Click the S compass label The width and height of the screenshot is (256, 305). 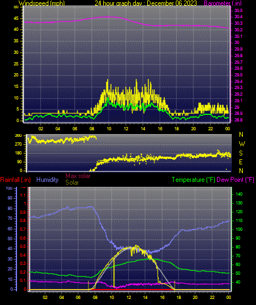click(241, 153)
